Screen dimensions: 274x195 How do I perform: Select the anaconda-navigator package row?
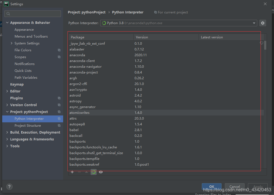click(x=166, y=67)
